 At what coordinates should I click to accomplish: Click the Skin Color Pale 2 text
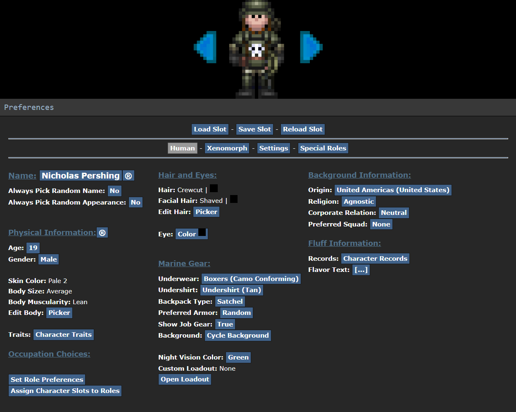tap(38, 281)
